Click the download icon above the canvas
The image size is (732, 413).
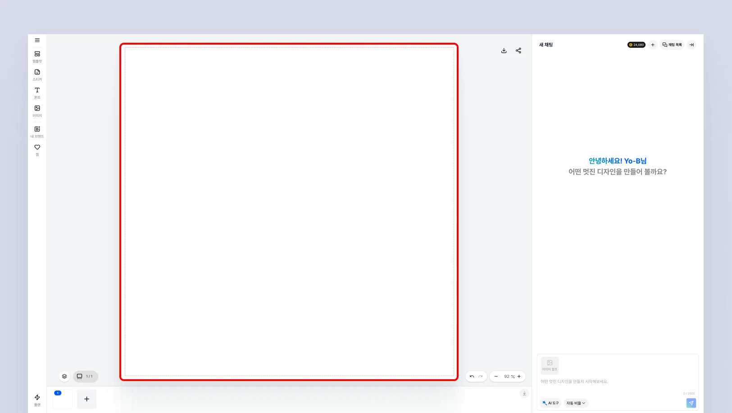504,50
